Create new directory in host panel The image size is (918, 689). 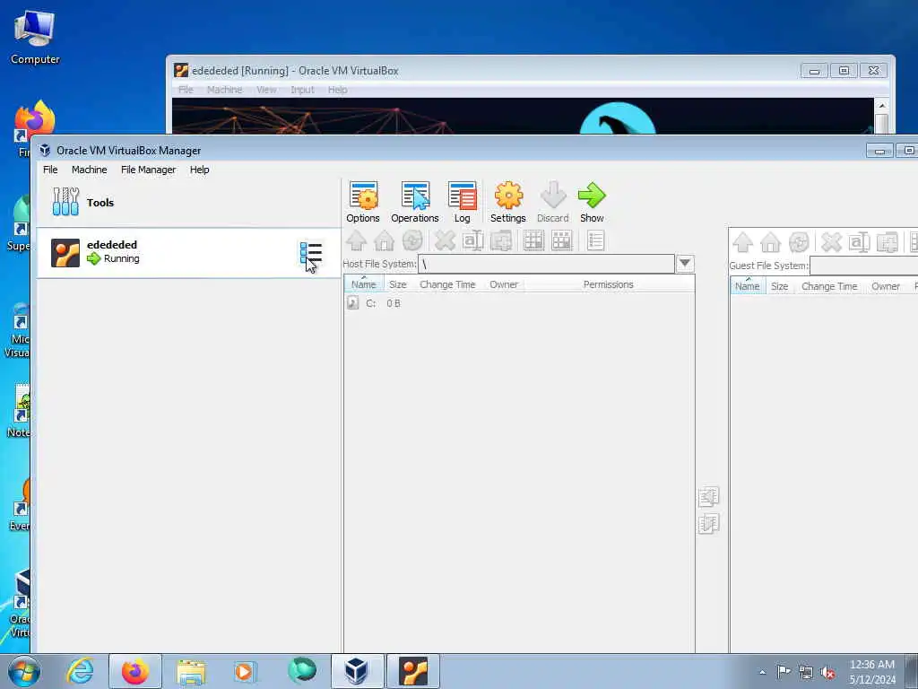(x=501, y=240)
